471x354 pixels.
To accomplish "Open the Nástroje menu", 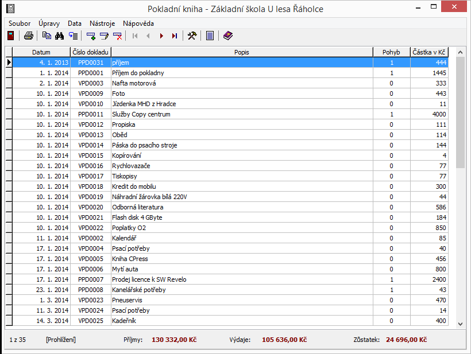I will click(102, 24).
